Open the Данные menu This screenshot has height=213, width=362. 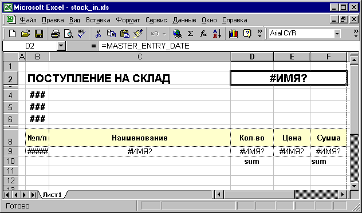coord(184,20)
